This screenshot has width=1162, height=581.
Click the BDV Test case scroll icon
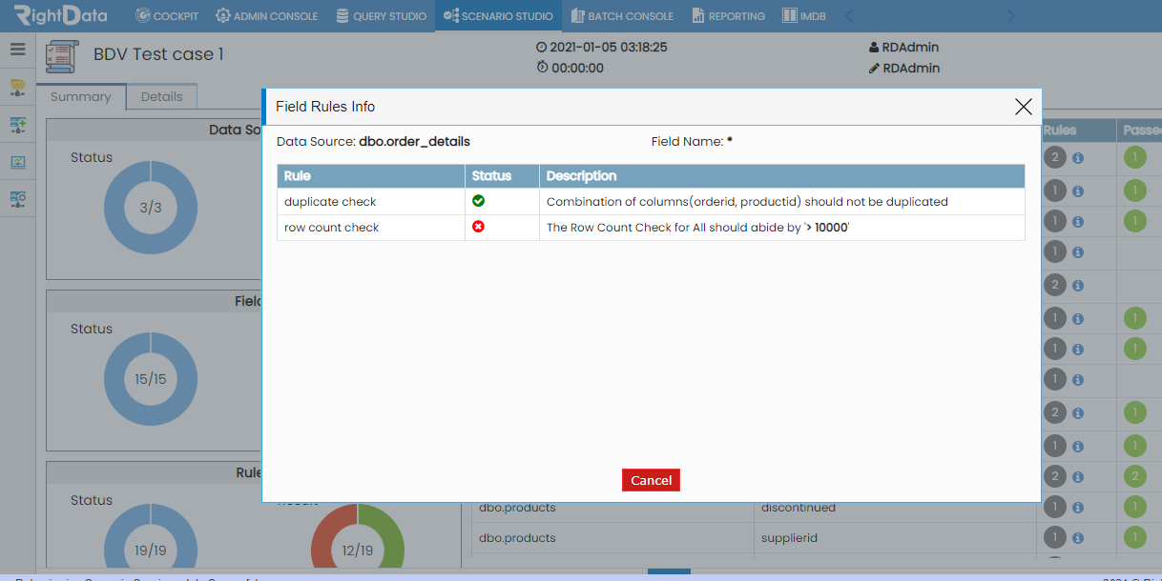click(63, 56)
